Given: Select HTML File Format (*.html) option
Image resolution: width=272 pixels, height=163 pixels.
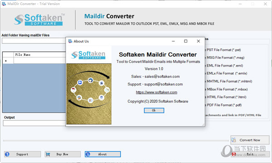Looking at the screenshot, I should tap(226, 97).
